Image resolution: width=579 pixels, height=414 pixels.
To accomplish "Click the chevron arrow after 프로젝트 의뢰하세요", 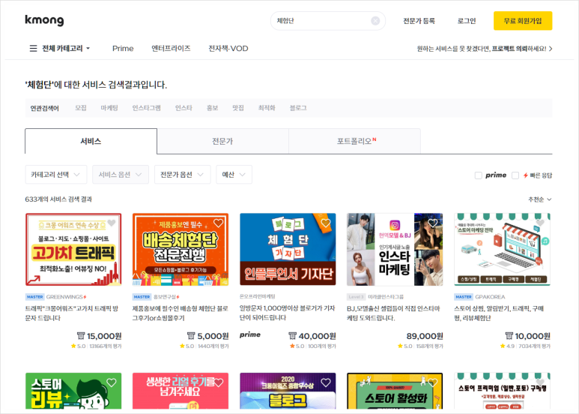I will click(x=551, y=49).
